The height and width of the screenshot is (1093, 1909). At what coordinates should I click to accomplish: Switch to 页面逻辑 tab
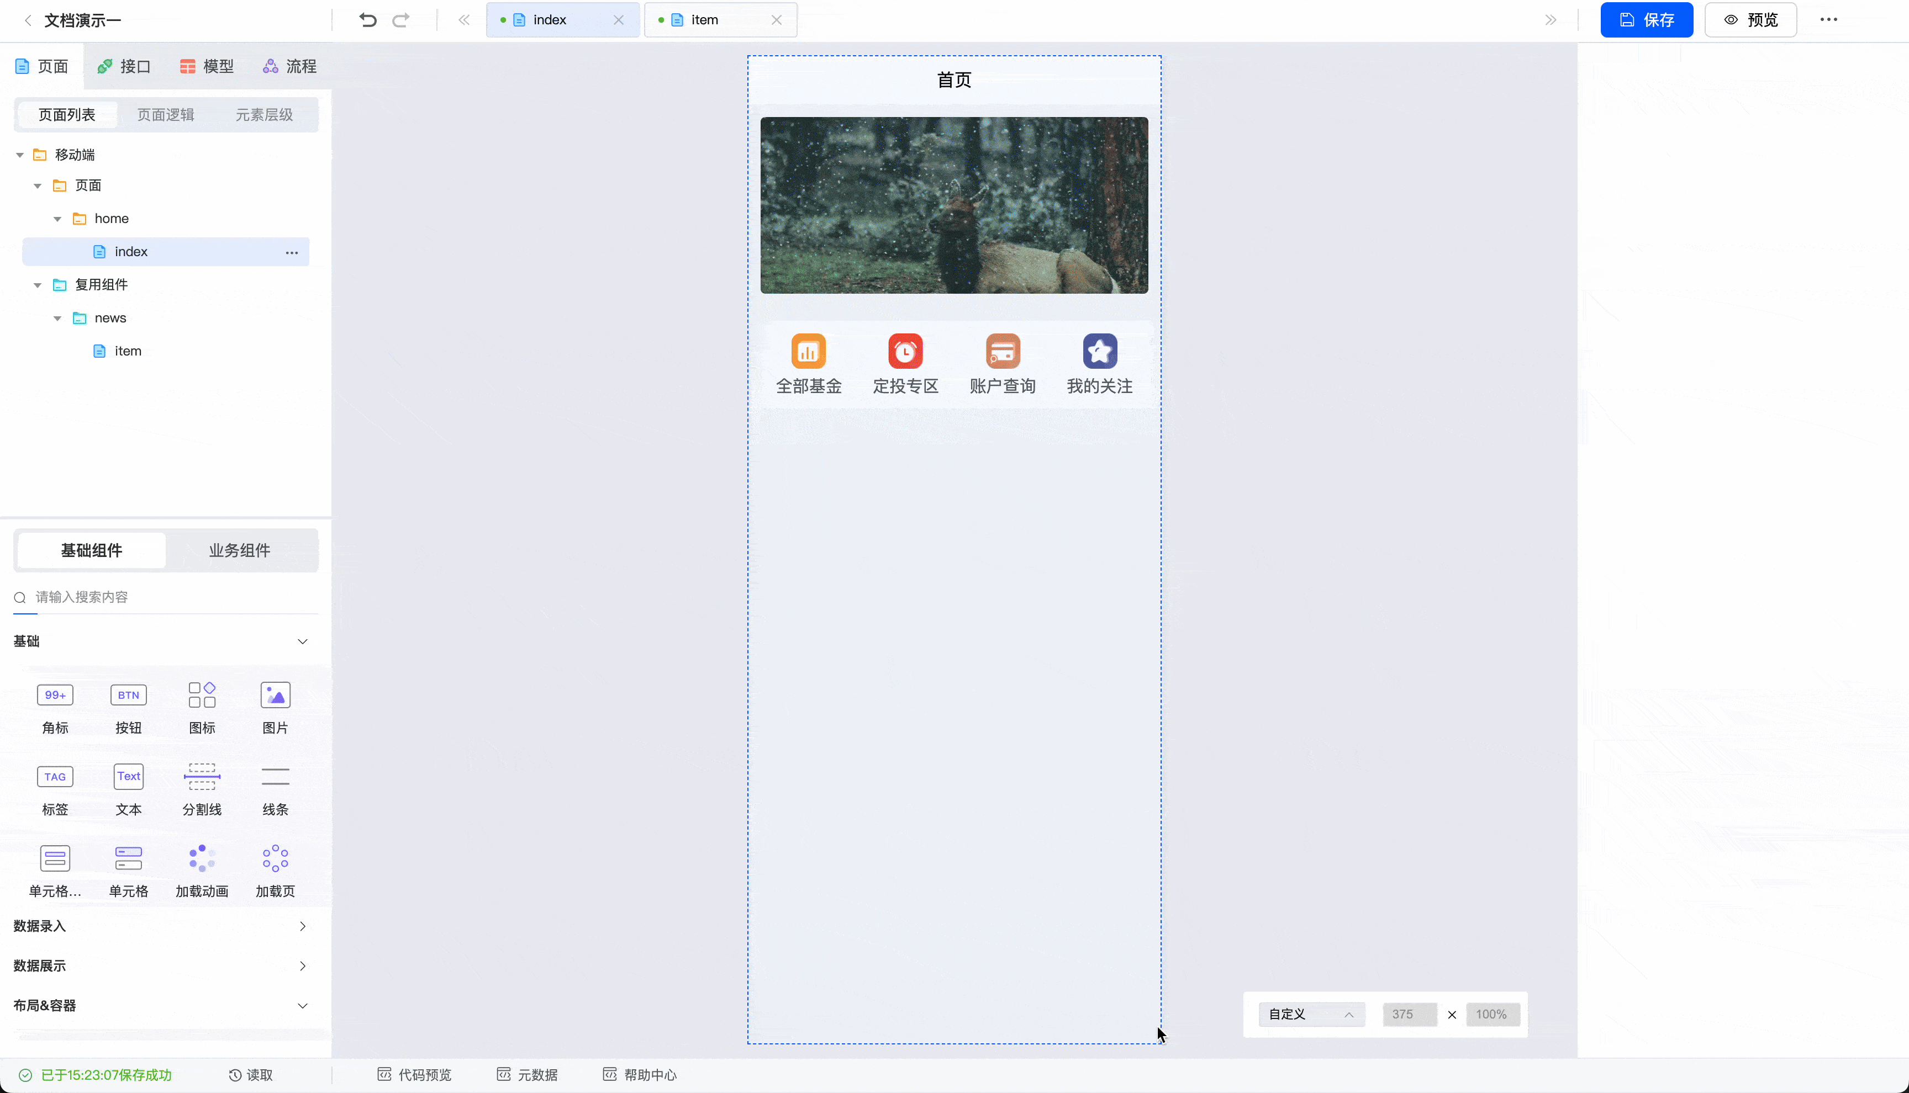[x=164, y=114]
